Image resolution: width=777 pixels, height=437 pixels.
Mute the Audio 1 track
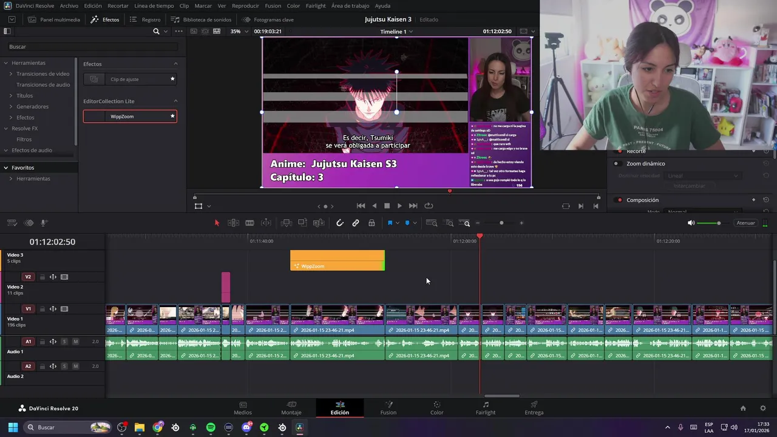76,342
